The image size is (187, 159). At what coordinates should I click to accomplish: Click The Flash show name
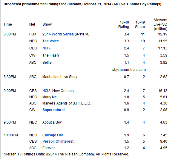[x=50, y=55]
